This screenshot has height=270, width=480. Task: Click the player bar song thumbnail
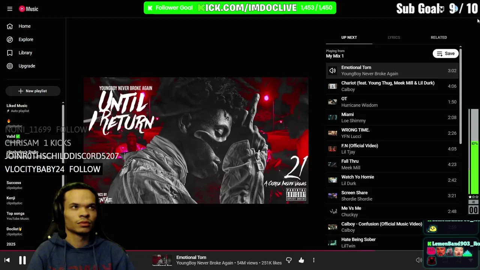click(x=162, y=260)
